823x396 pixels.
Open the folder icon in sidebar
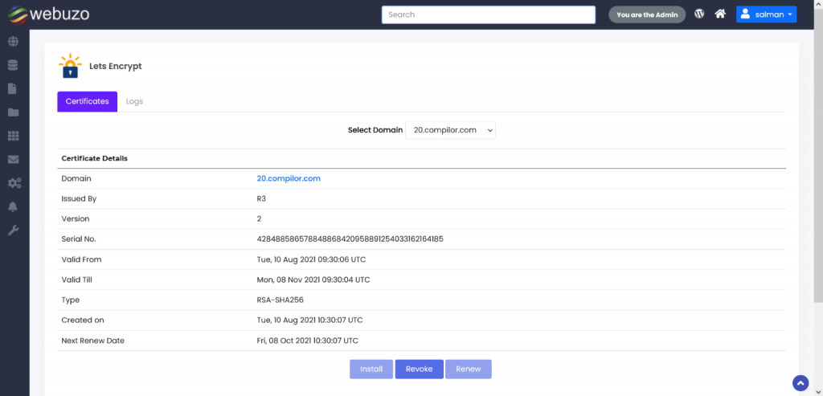point(14,112)
